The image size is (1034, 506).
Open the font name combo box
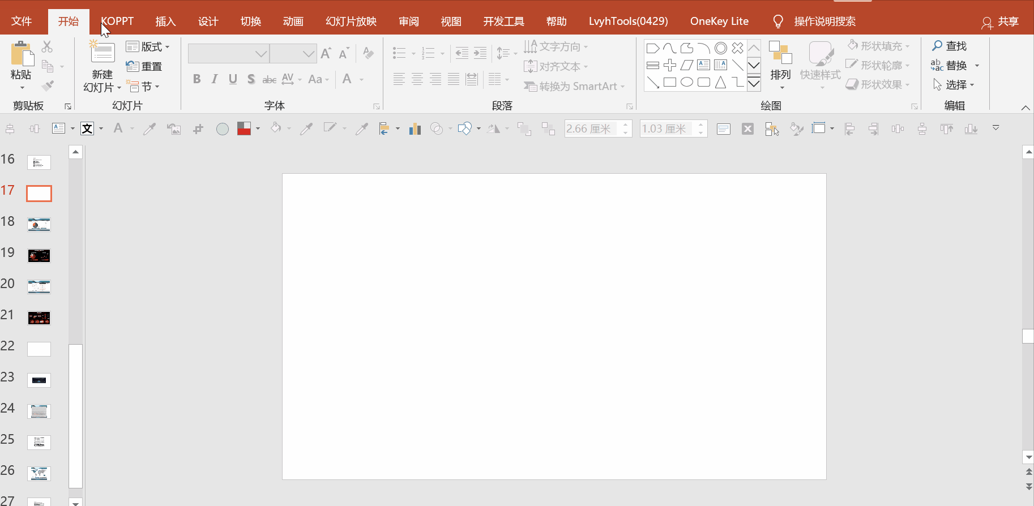[x=228, y=54]
